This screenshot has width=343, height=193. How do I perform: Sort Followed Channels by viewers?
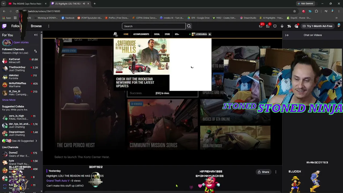click(35, 51)
